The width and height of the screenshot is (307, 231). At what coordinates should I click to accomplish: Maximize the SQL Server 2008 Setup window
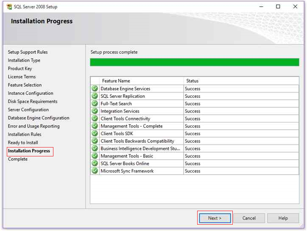(x=278, y=7)
